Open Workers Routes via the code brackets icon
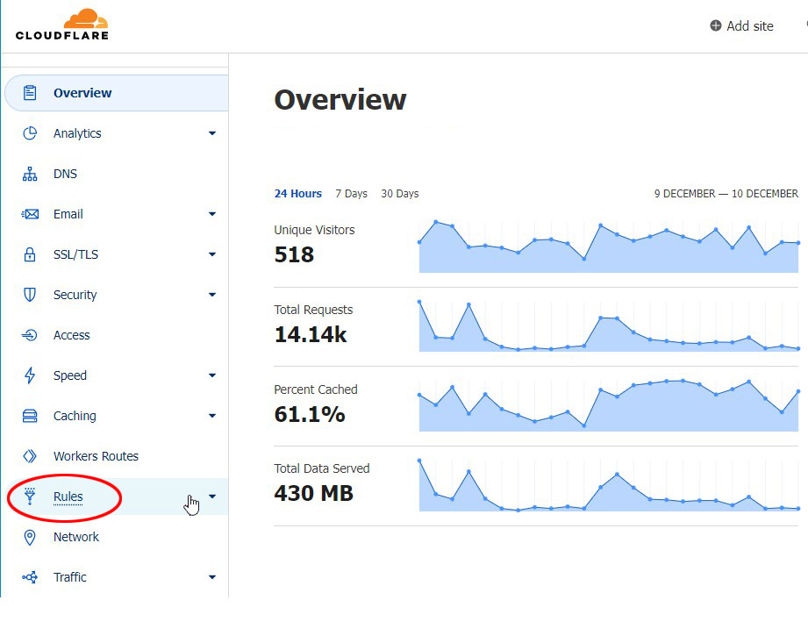 [29, 456]
